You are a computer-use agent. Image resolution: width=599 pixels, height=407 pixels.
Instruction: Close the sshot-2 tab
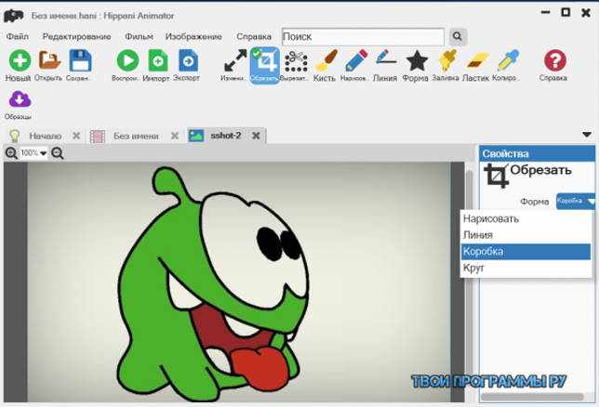257,136
